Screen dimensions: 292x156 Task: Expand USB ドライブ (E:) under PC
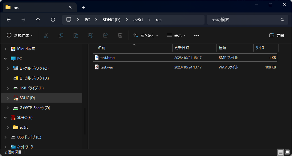8,88
